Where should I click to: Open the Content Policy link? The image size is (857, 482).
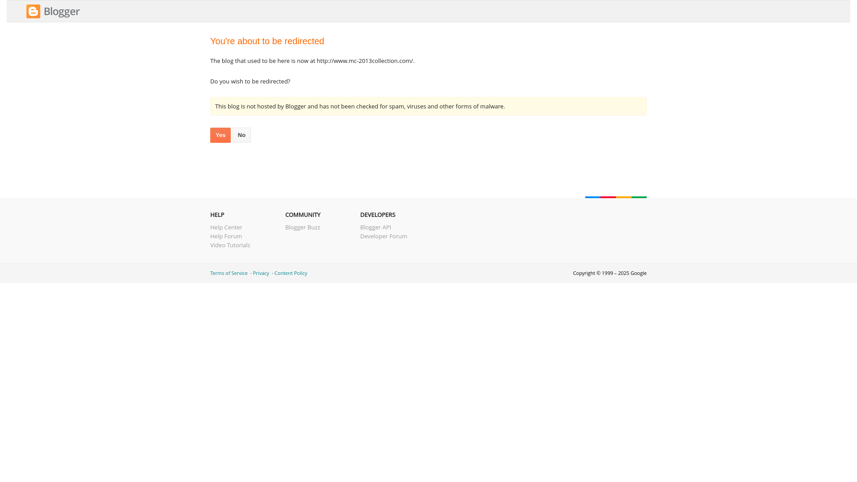pos(291,273)
